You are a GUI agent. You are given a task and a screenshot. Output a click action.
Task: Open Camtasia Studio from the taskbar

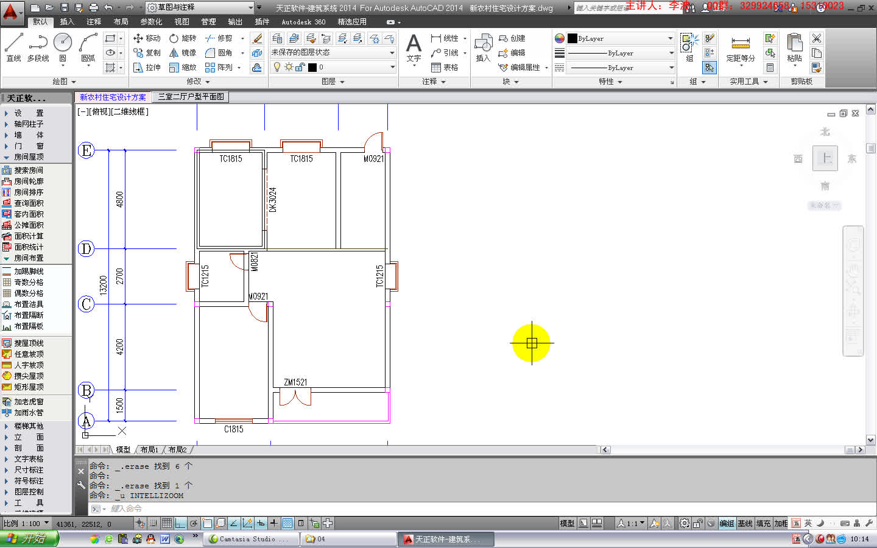(252, 539)
